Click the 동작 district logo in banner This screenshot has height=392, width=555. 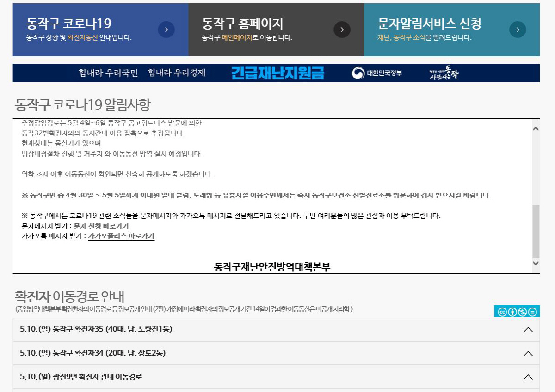point(444,73)
